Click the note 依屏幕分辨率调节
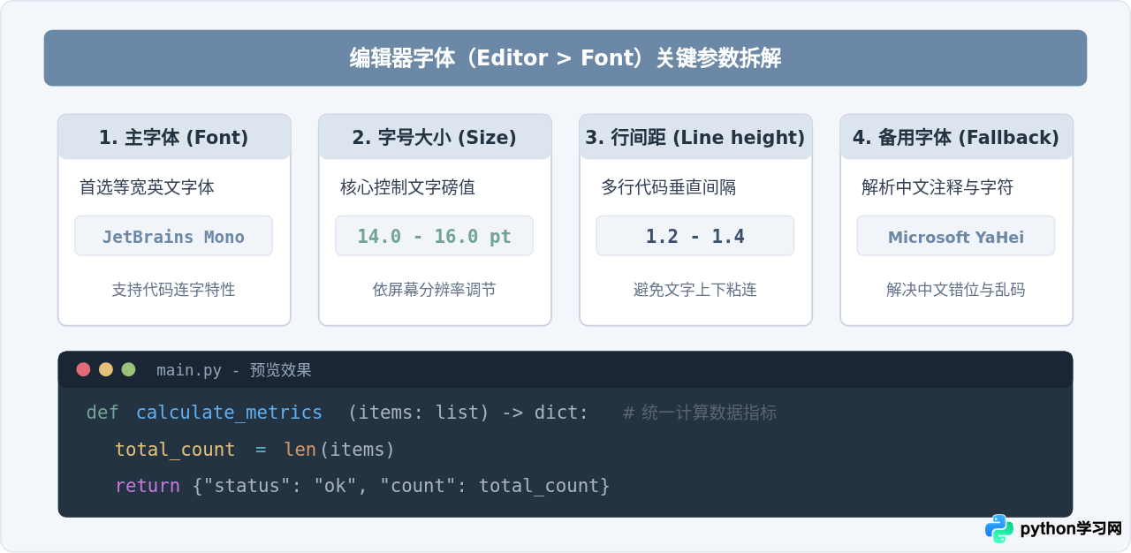 coord(435,290)
